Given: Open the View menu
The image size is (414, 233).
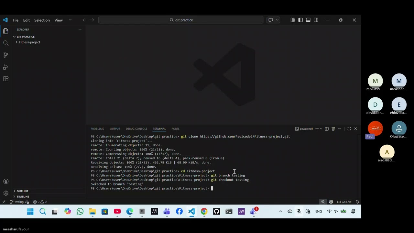Looking at the screenshot, I should point(59,20).
